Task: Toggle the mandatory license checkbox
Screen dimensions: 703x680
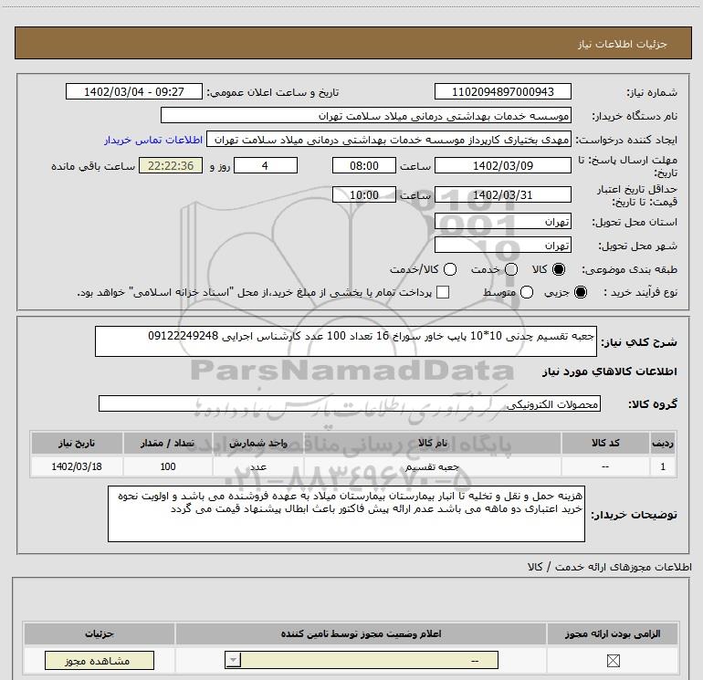Action: (x=613, y=661)
